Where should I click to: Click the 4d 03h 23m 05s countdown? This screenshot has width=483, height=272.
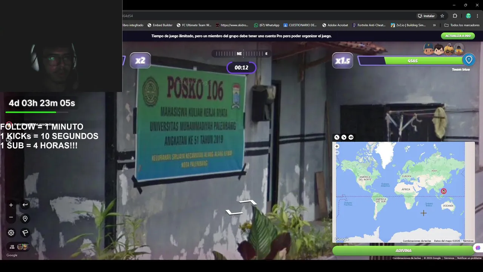[42, 103]
